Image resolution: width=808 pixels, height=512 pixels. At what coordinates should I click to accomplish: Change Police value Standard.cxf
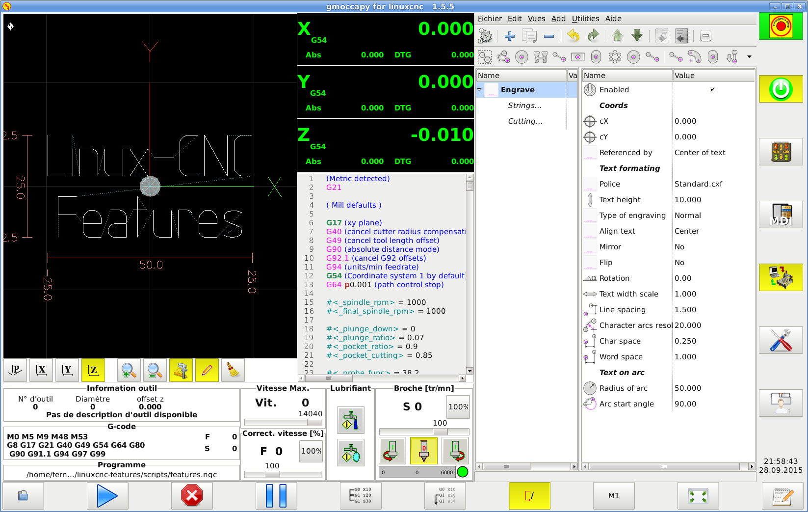(714, 184)
